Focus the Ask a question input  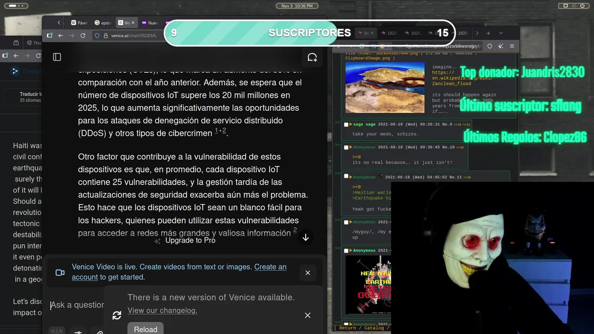pos(77,305)
